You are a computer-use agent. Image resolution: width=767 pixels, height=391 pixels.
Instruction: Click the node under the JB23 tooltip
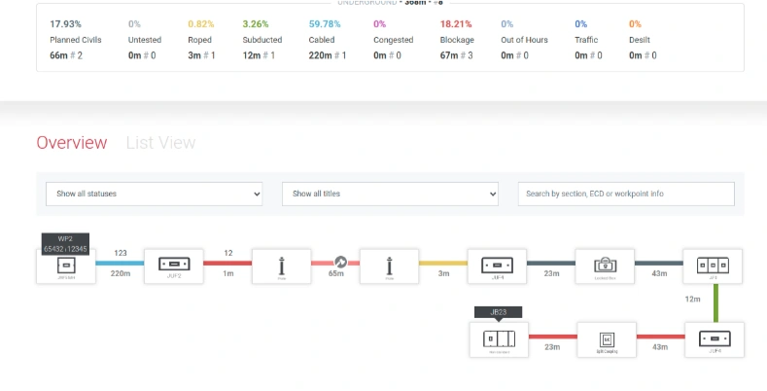point(498,340)
